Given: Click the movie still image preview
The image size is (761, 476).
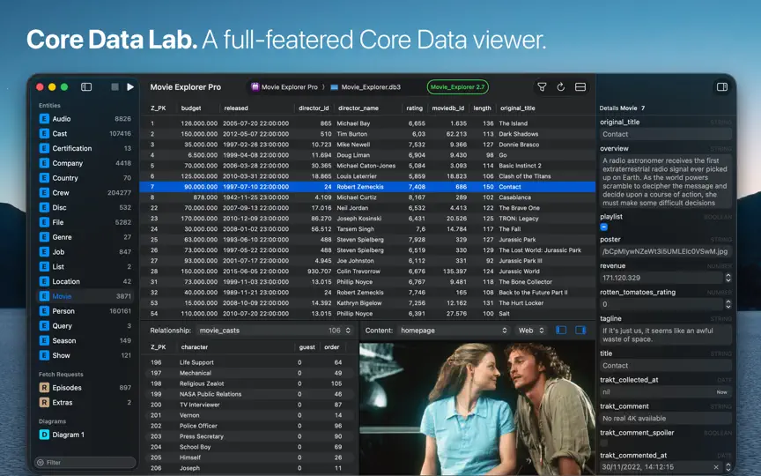Looking at the screenshot, I should tap(477, 409).
